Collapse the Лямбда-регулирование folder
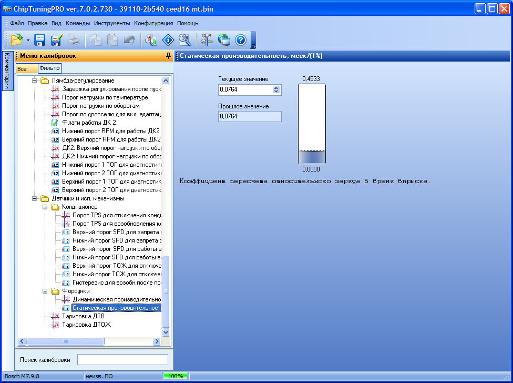Image resolution: width=513 pixels, height=383 pixels. [x=35, y=80]
